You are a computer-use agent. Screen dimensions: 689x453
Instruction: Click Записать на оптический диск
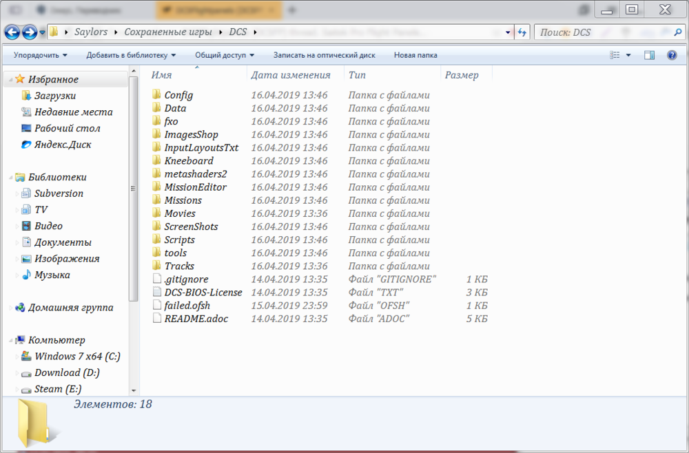click(x=325, y=55)
